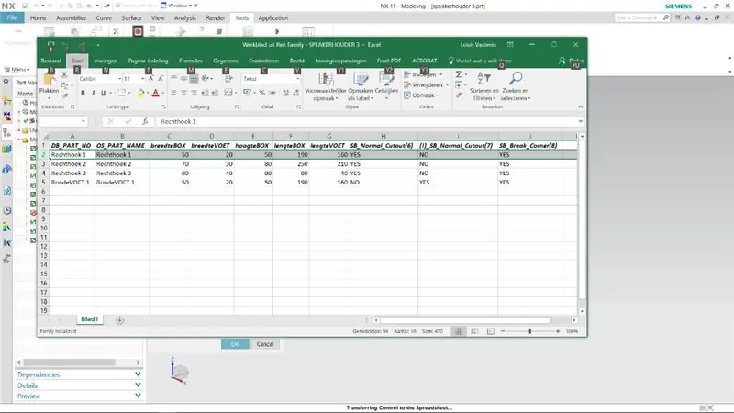734x413 pixels.
Task: Open the fill color yellow swatch
Action: (x=140, y=93)
